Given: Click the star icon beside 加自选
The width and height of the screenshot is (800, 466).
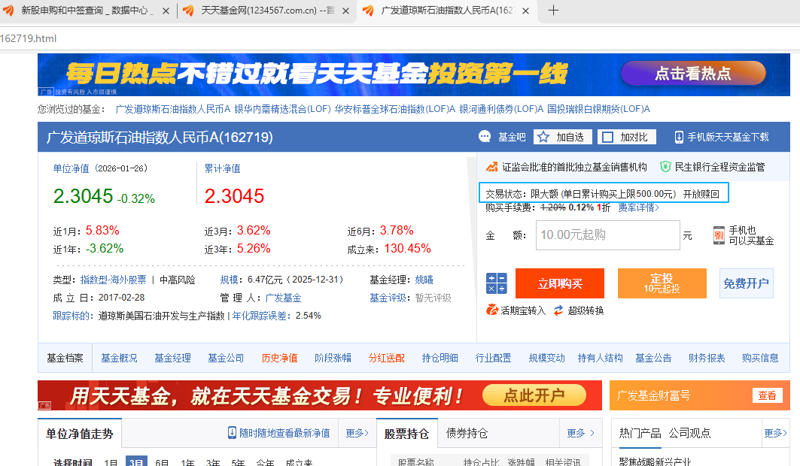Looking at the screenshot, I should pos(543,137).
